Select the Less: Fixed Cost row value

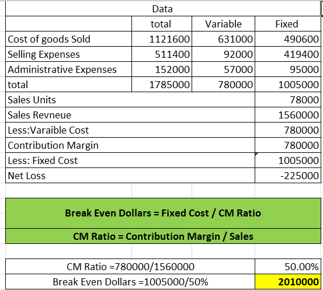288,160
